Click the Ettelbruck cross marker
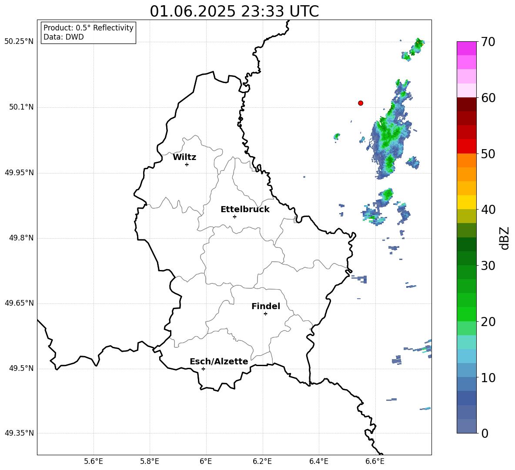Viewport: 515px width, 470px height. click(x=234, y=217)
